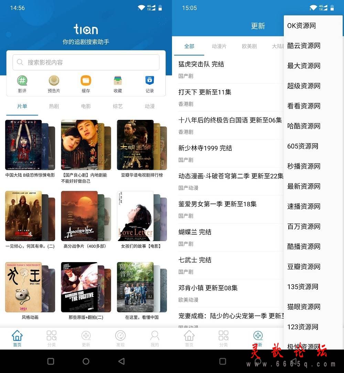Screen dimensions: 344x373
Task: Choose 605资源网 from the source menu
Action: pos(313,146)
